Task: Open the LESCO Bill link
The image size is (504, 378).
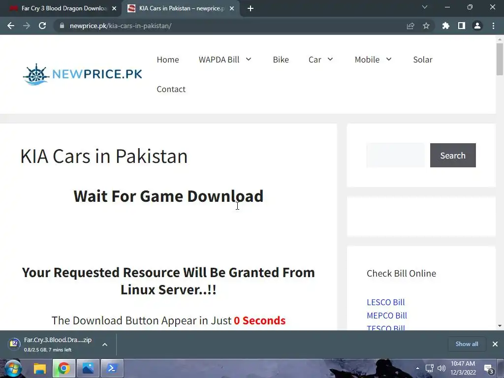Action: 386,302
